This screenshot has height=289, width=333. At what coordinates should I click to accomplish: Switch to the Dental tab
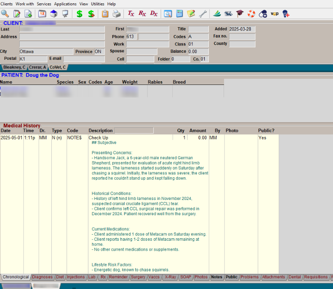pyautogui.click(x=294, y=277)
